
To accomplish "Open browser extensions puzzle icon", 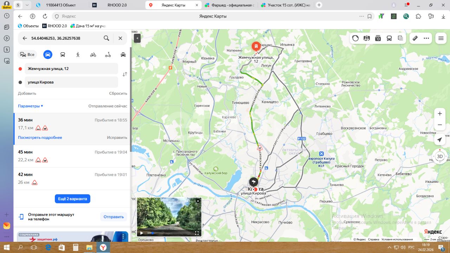I will pos(418,16).
